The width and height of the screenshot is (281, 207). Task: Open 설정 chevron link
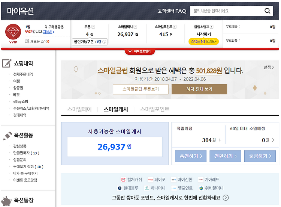(269, 67)
